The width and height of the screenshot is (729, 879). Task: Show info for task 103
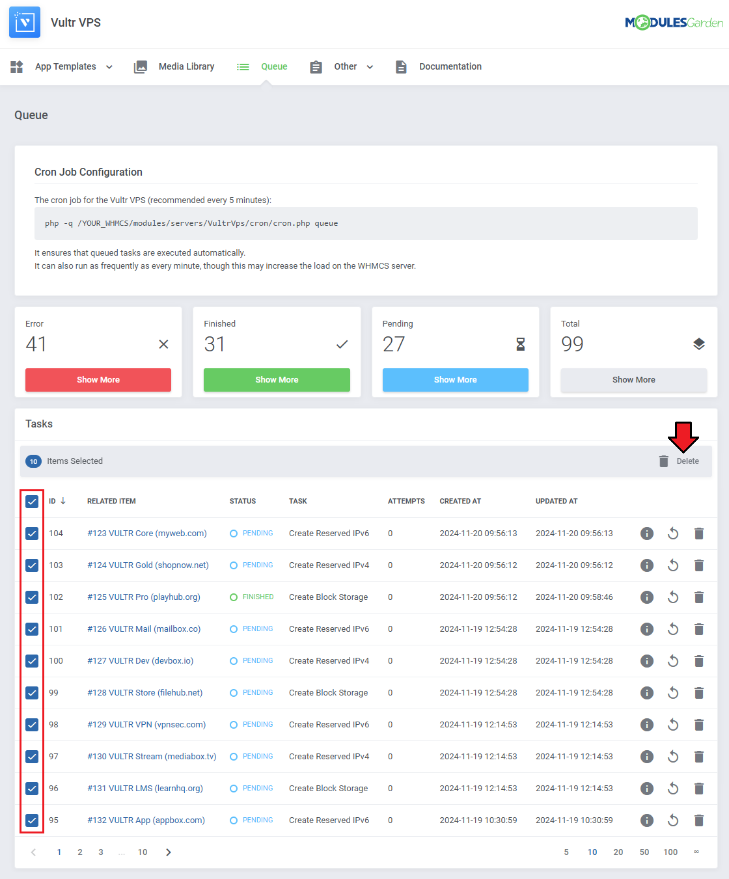coord(646,565)
